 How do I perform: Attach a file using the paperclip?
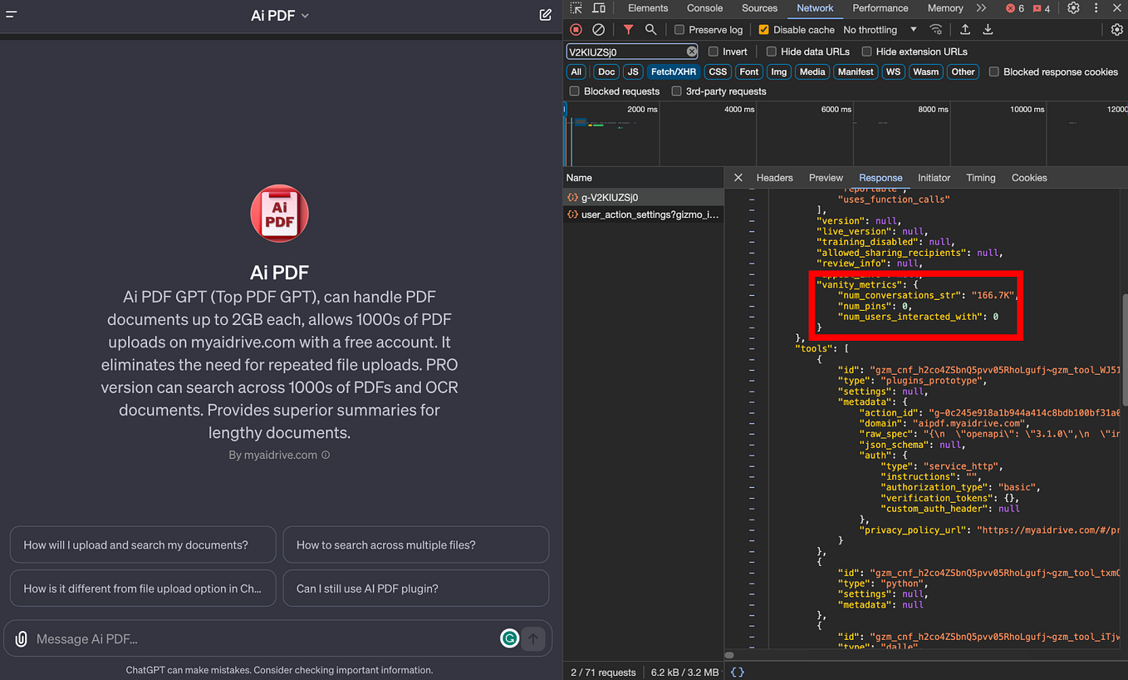tap(21, 638)
